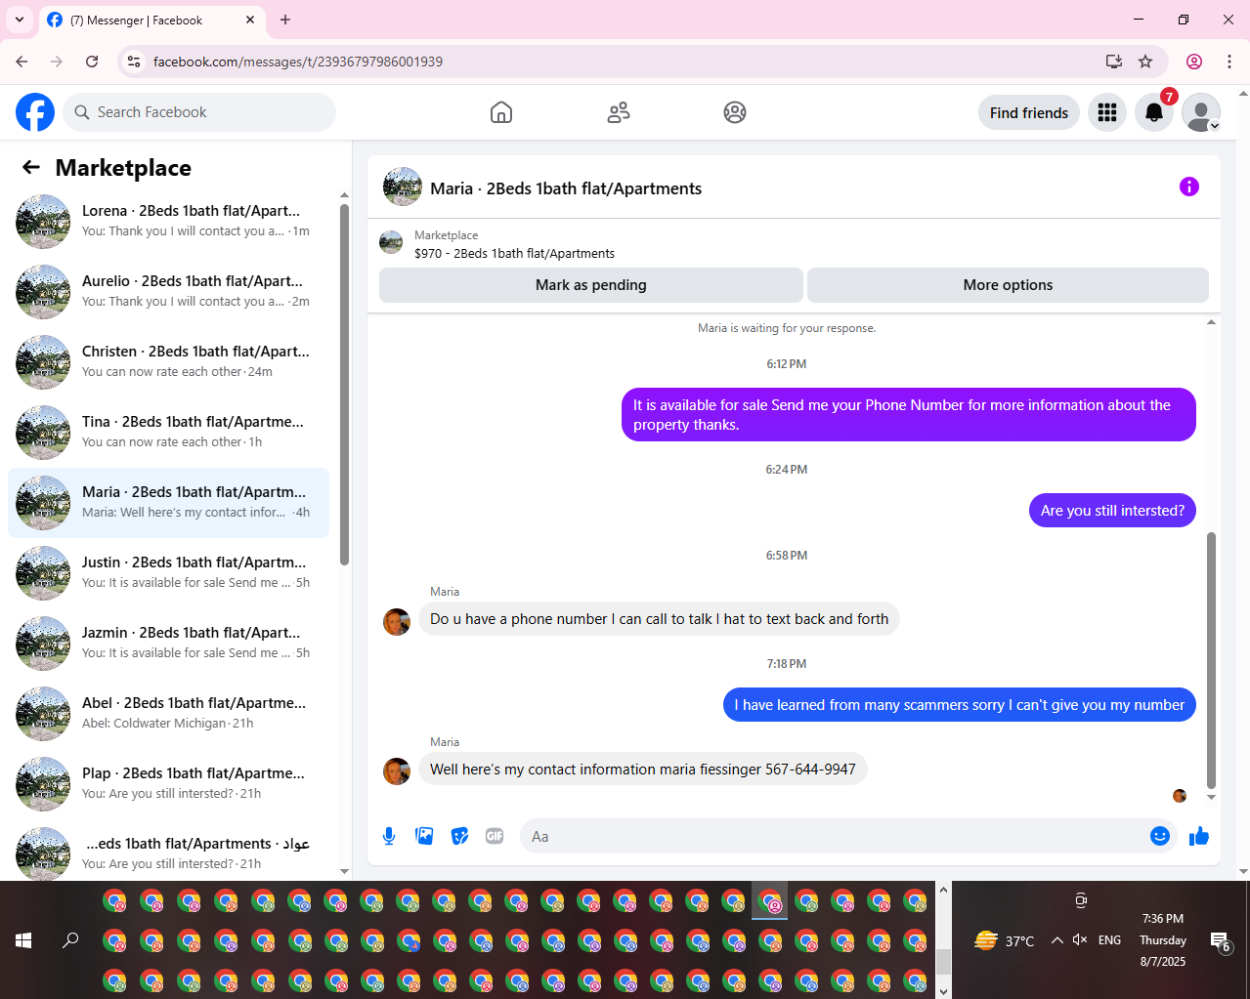Open a new browser tab

pos(285,20)
